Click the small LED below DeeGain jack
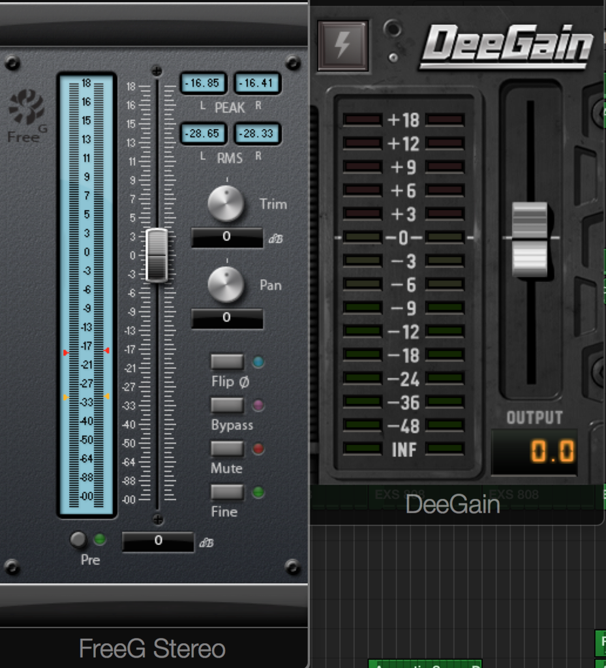606x668 pixels. [393, 57]
